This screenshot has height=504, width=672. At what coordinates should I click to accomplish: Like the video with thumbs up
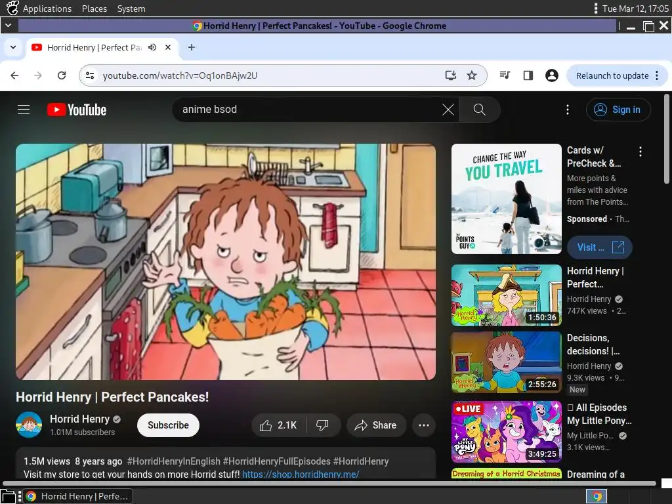[x=278, y=425]
